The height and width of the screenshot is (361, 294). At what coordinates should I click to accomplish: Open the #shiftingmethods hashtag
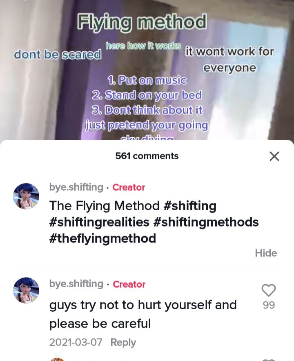click(x=206, y=222)
